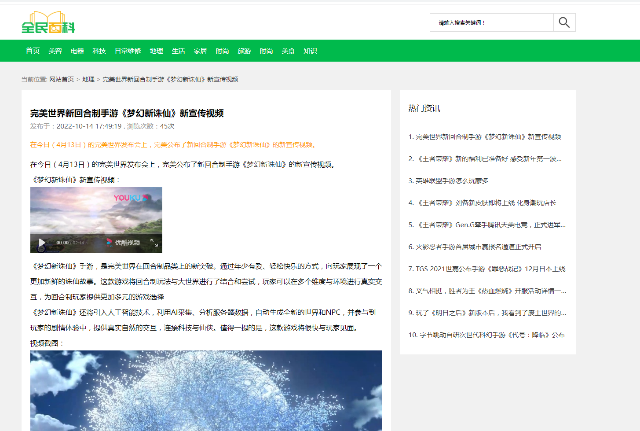
Task: Select the 科技 navigation tab
Action: click(x=99, y=51)
